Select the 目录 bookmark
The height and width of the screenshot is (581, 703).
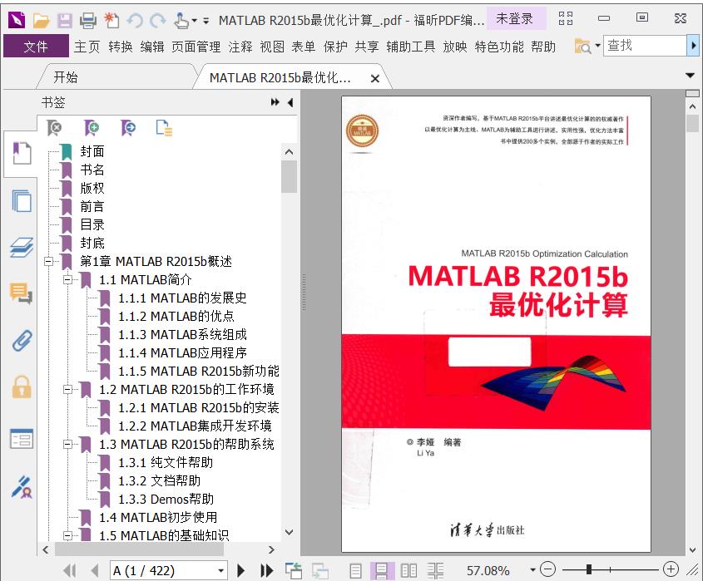[92, 225]
